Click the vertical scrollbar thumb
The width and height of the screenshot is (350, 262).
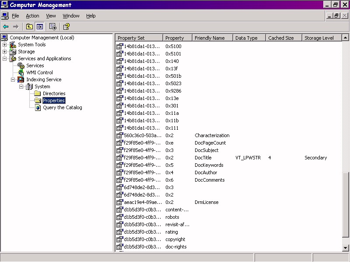pyautogui.click(x=345, y=205)
